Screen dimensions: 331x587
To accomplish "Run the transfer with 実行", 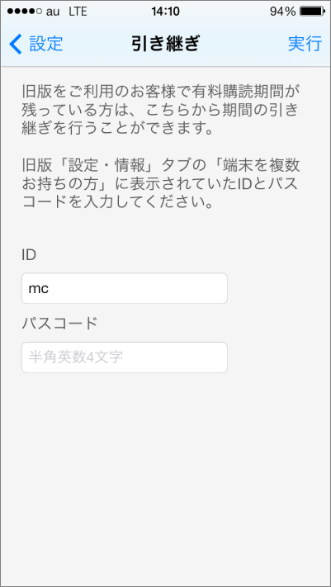I will click(x=305, y=44).
